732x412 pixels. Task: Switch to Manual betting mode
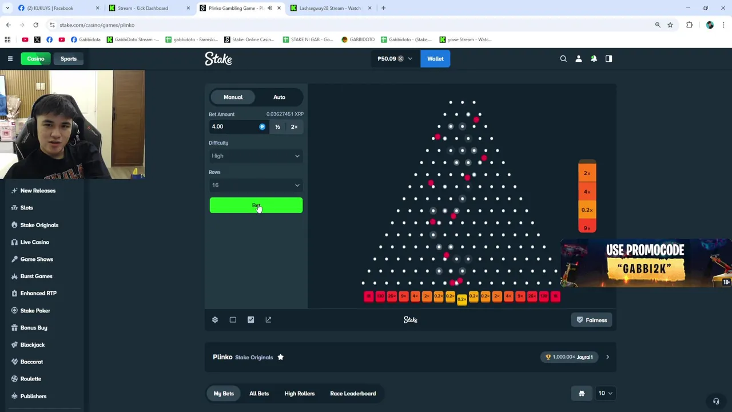tap(233, 97)
